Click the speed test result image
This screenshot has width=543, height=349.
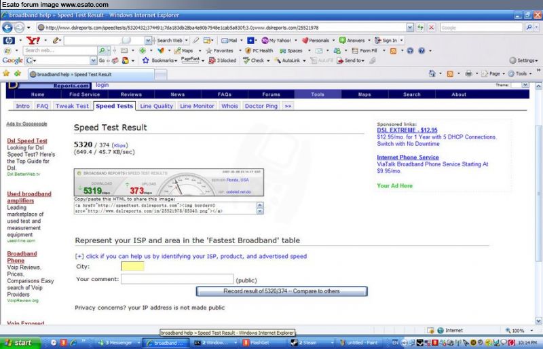coord(168,183)
